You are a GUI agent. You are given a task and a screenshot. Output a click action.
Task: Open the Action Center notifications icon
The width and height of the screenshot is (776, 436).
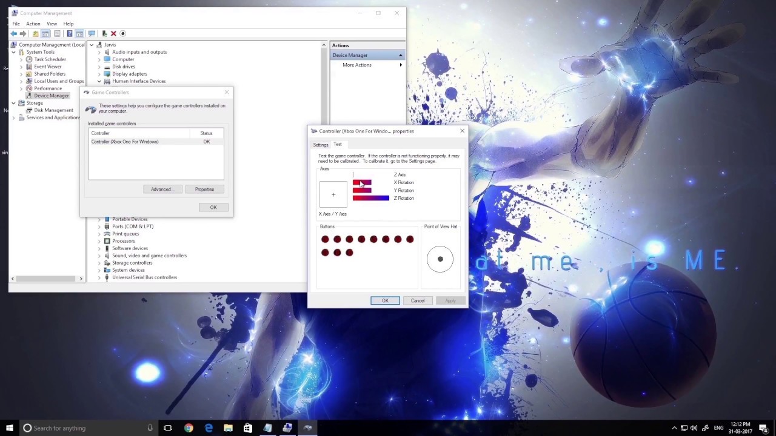(x=763, y=428)
